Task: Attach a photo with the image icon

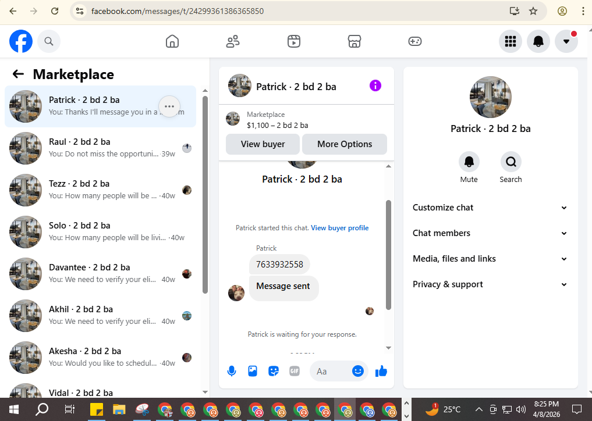Action: click(x=253, y=371)
